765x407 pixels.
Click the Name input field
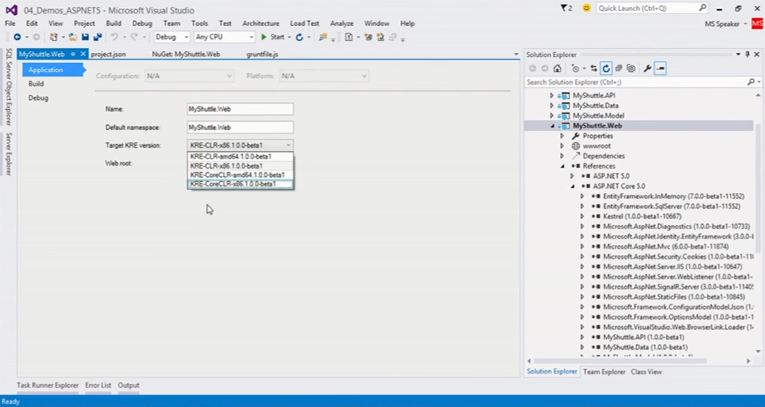tap(240, 109)
